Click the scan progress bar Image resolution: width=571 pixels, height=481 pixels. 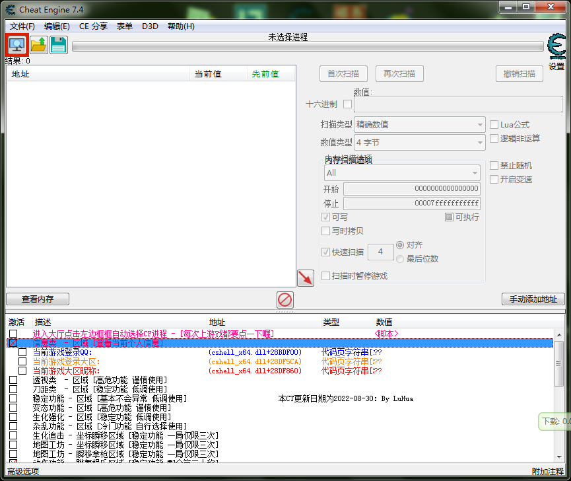308,47
